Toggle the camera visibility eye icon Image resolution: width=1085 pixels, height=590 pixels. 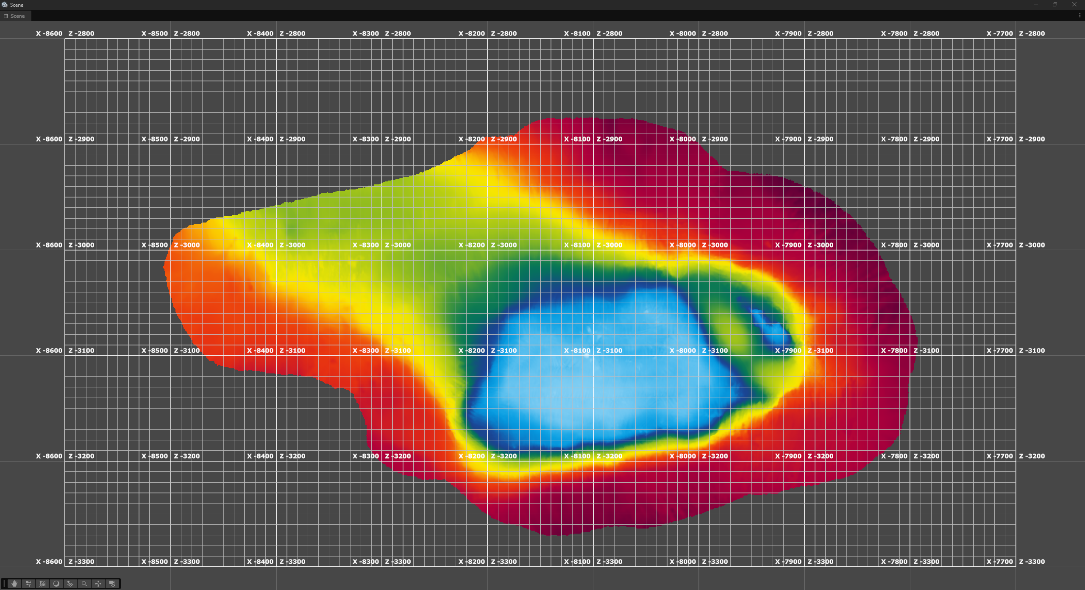112,584
